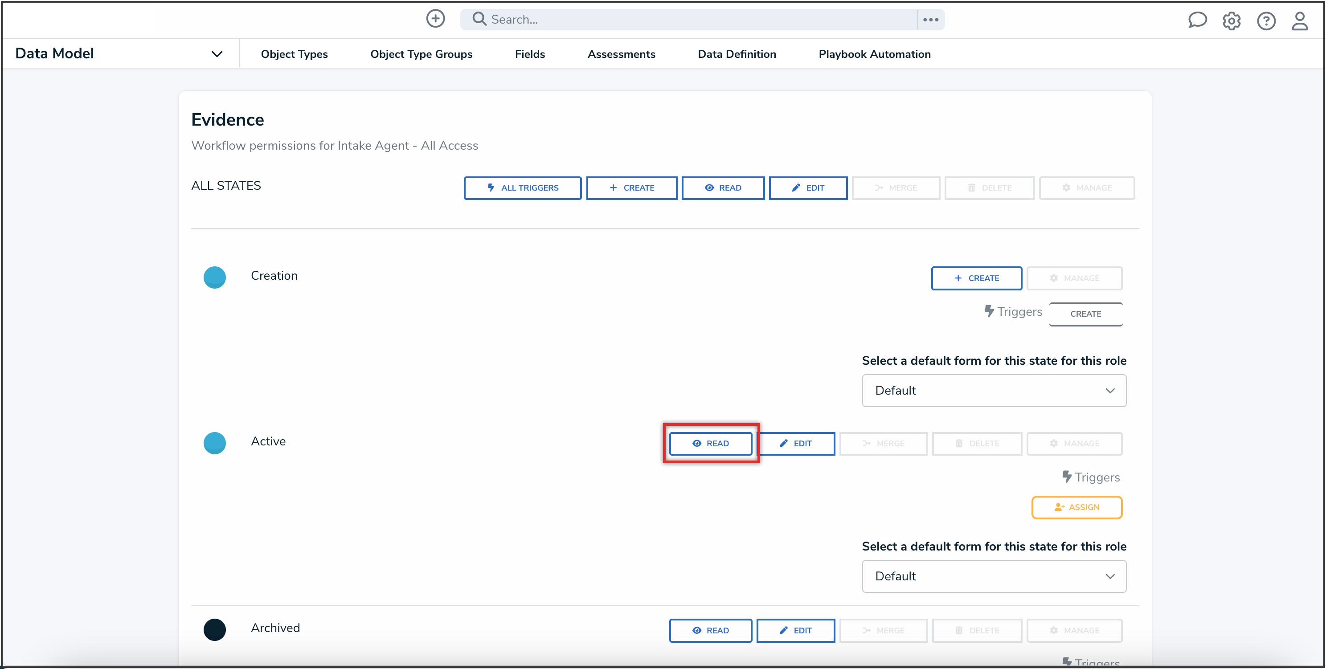Toggle ALL TRIGGERS for all states
The height and width of the screenshot is (669, 1326).
(523, 188)
